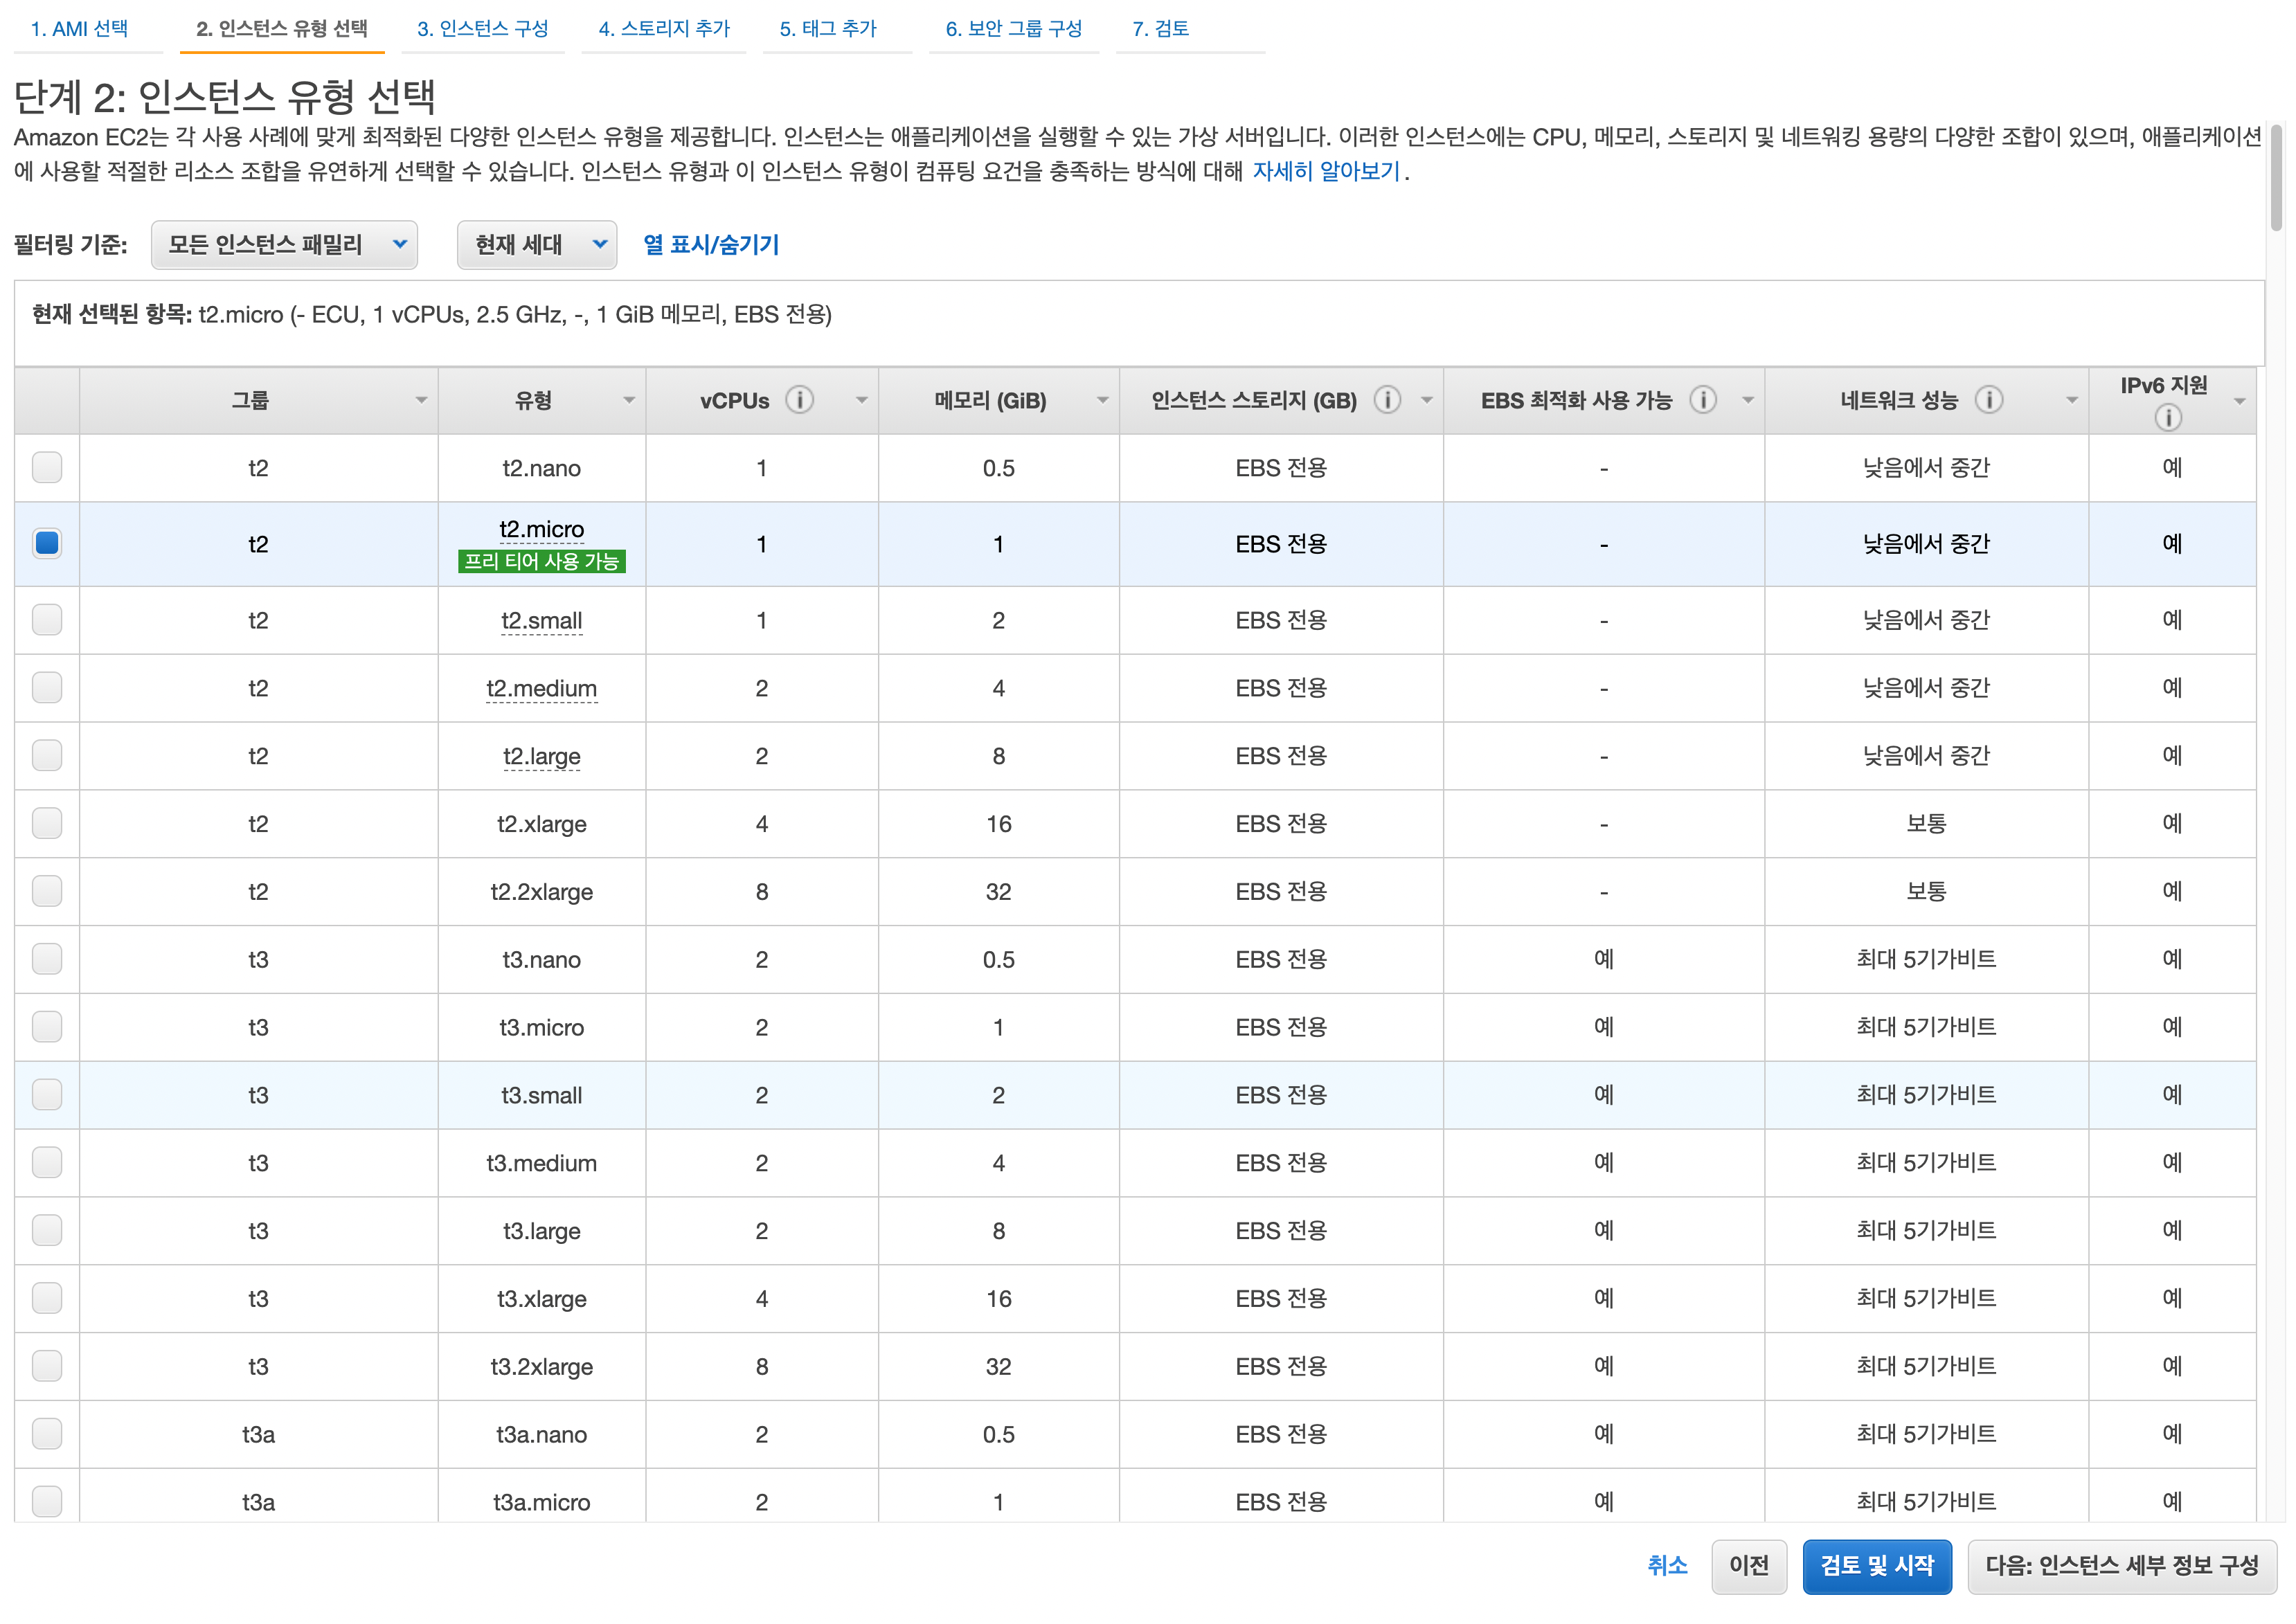Click info icon under IPv6 지원 header
Image resolution: width=2296 pixels, height=1624 pixels.
click(x=2168, y=417)
